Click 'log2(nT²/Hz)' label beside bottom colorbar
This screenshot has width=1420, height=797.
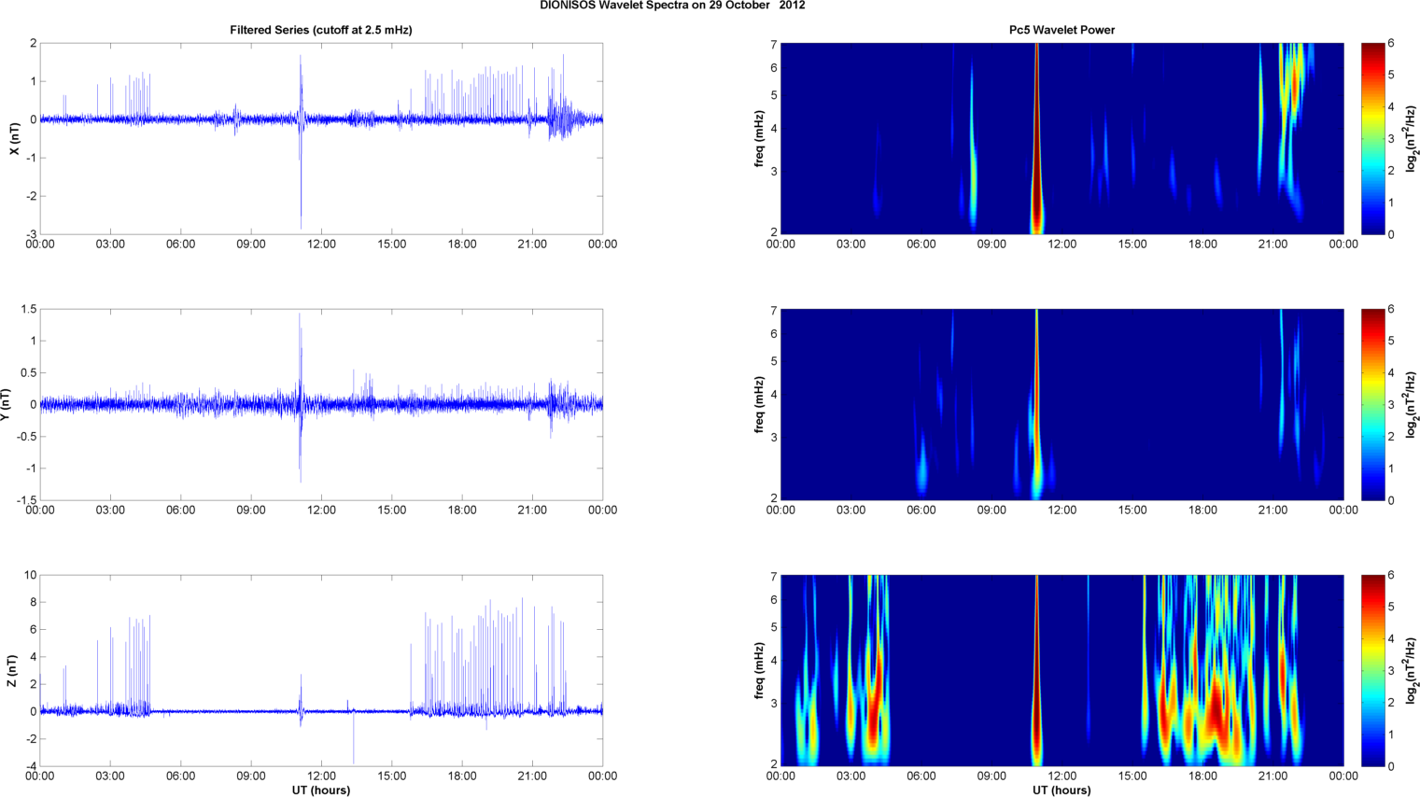pos(1413,671)
